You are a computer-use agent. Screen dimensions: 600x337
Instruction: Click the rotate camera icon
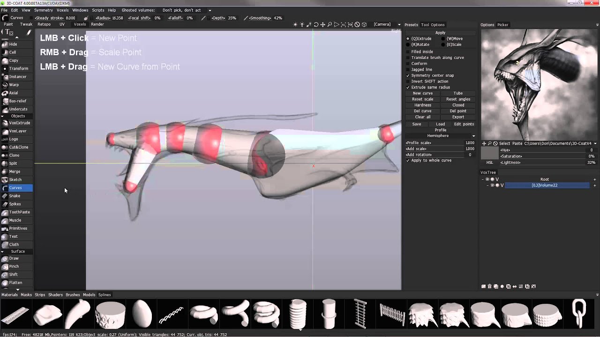316,25
